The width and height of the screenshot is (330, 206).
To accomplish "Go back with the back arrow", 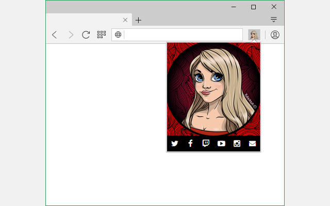I will [x=55, y=35].
